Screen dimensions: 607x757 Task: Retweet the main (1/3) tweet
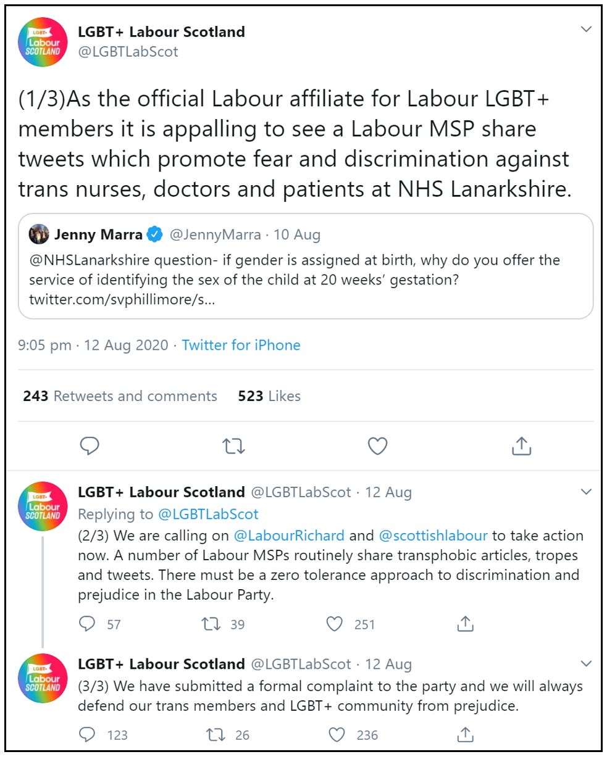(234, 445)
